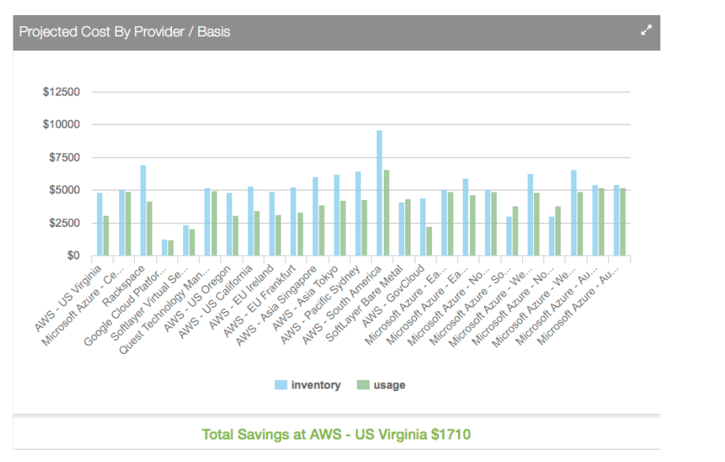Click the $10000 y-axis label
This screenshot has width=725, height=462.
pos(61,124)
